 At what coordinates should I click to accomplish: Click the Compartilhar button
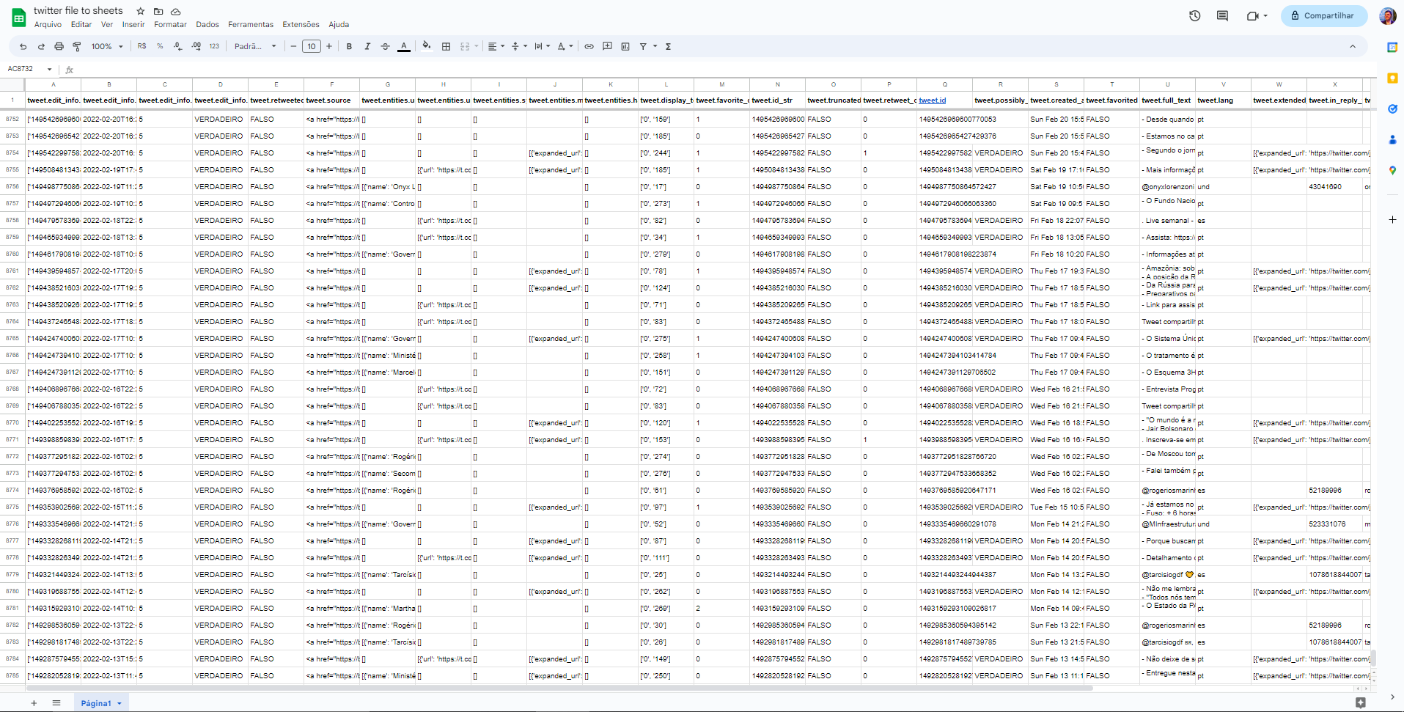pyautogui.click(x=1323, y=15)
